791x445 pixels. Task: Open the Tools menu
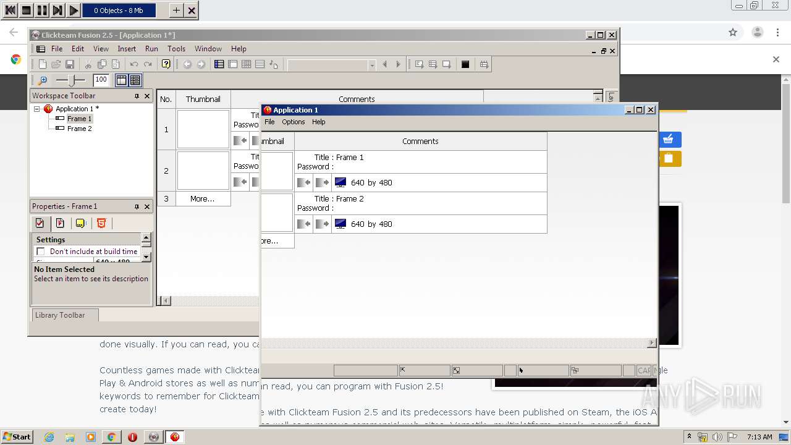coord(176,49)
